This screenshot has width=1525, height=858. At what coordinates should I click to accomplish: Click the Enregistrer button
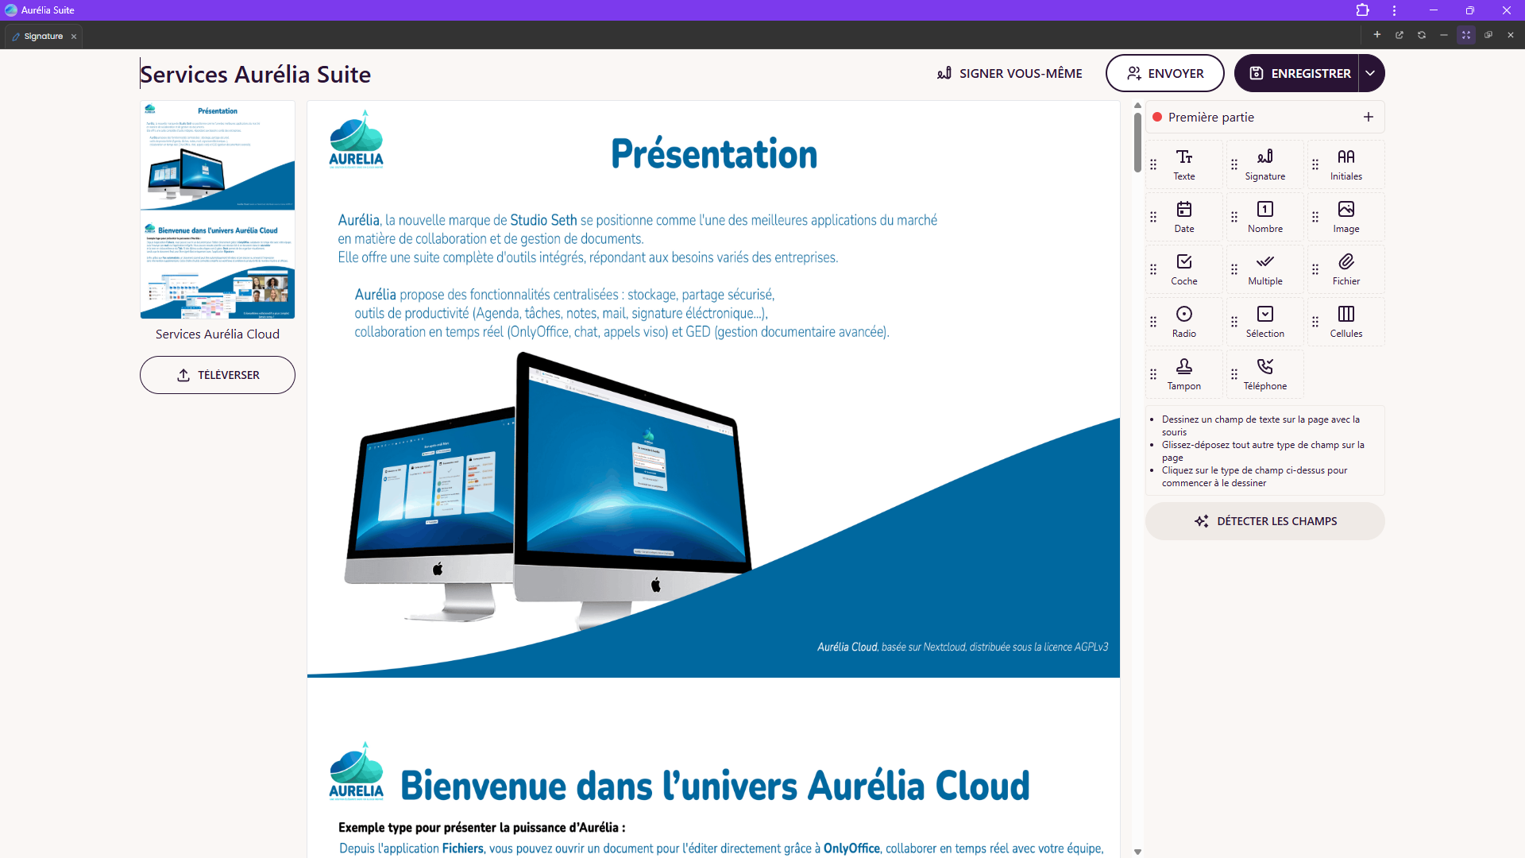coord(1298,73)
